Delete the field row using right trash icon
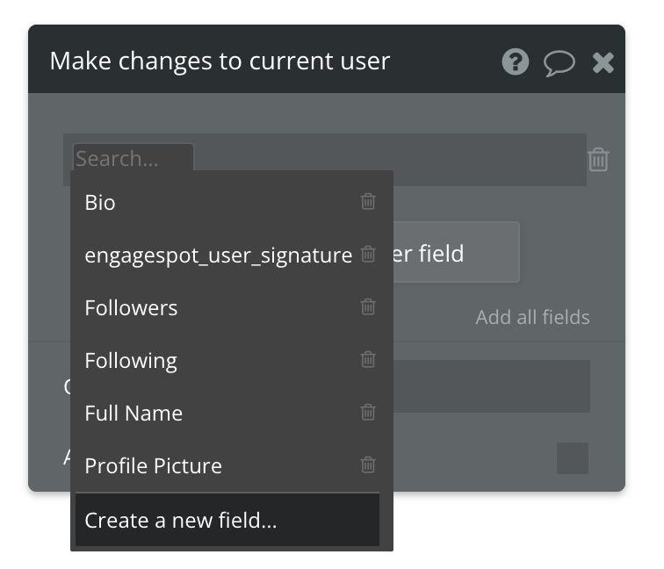Image resolution: width=664 pixels, height=569 pixels. pyautogui.click(x=598, y=160)
